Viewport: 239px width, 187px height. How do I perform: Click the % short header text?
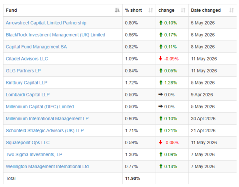[x=133, y=10]
